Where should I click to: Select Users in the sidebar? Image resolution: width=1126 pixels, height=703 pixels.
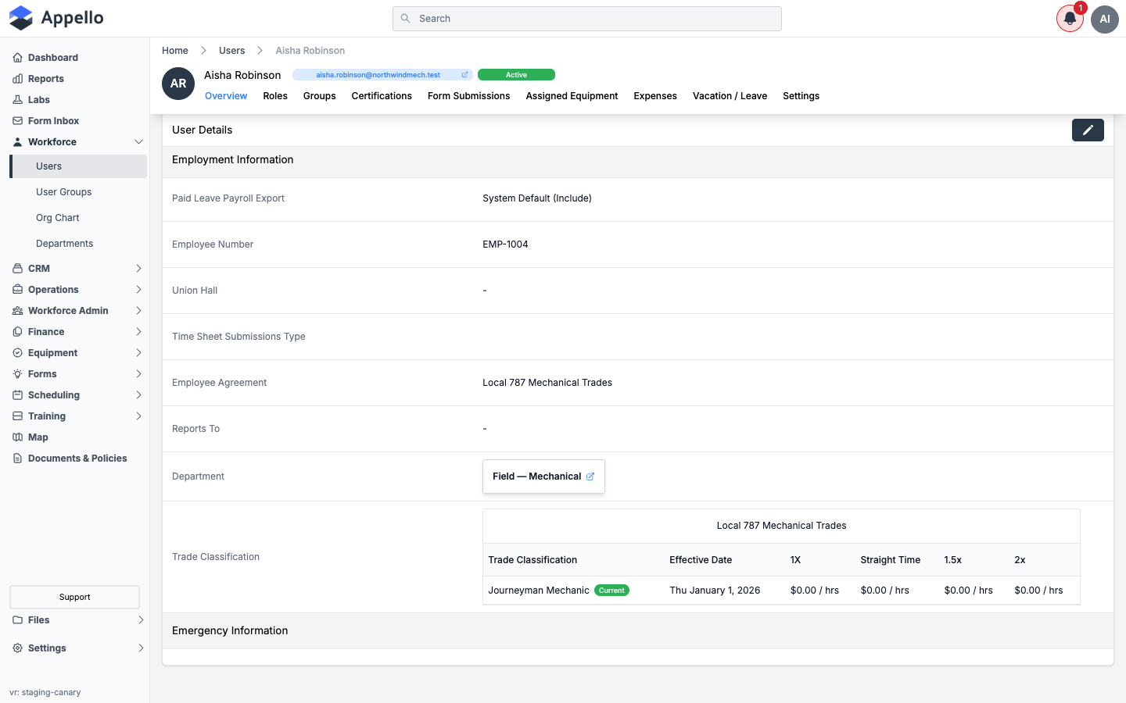[x=78, y=166]
